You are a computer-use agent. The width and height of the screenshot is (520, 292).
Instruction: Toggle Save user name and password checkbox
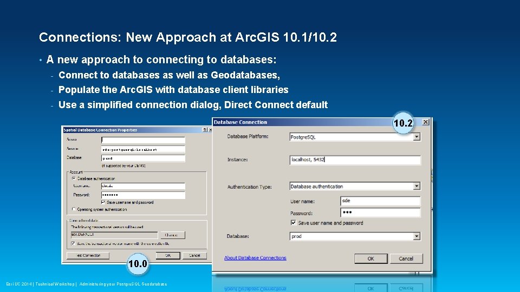(293, 222)
